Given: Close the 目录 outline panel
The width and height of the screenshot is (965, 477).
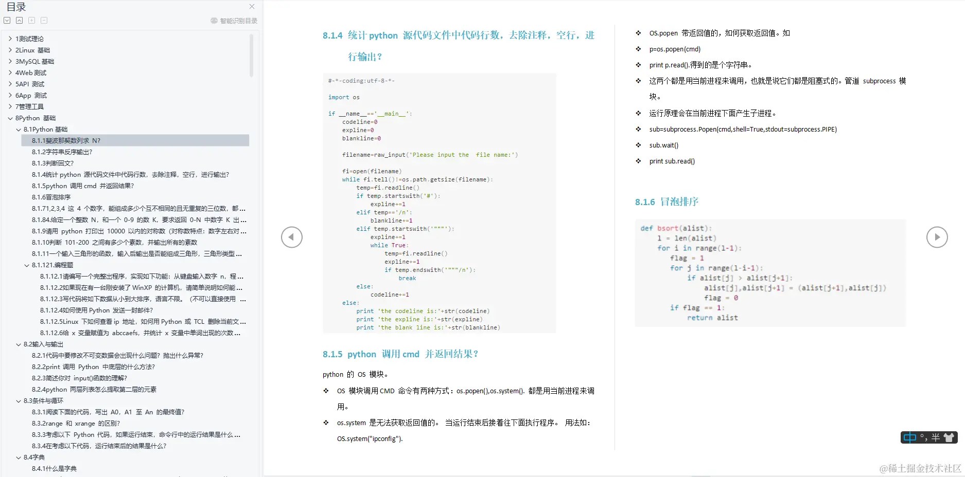Looking at the screenshot, I should [x=252, y=7].
